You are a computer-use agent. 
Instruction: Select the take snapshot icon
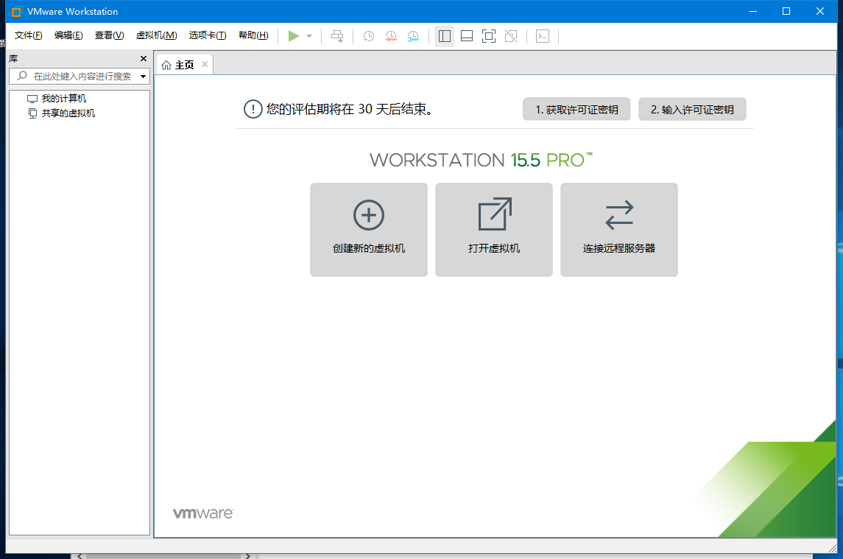pyautogui.click(x=368, y=35)
